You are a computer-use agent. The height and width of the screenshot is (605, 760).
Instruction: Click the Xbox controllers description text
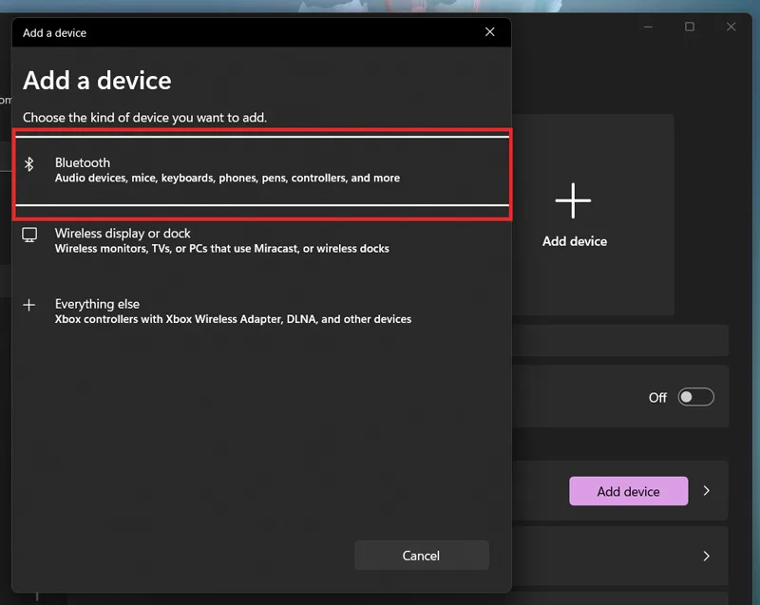[233, 319]
